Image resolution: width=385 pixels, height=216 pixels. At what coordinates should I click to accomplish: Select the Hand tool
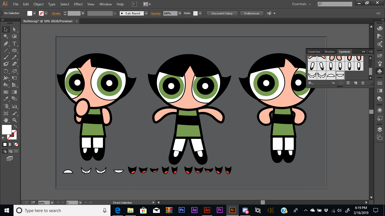coord(6,120)
